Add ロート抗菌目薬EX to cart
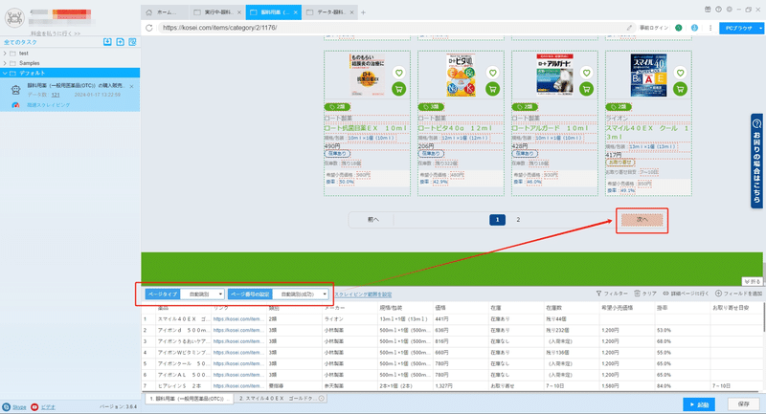The height and width of the screenshot is (414, 766). pos(399,89)
